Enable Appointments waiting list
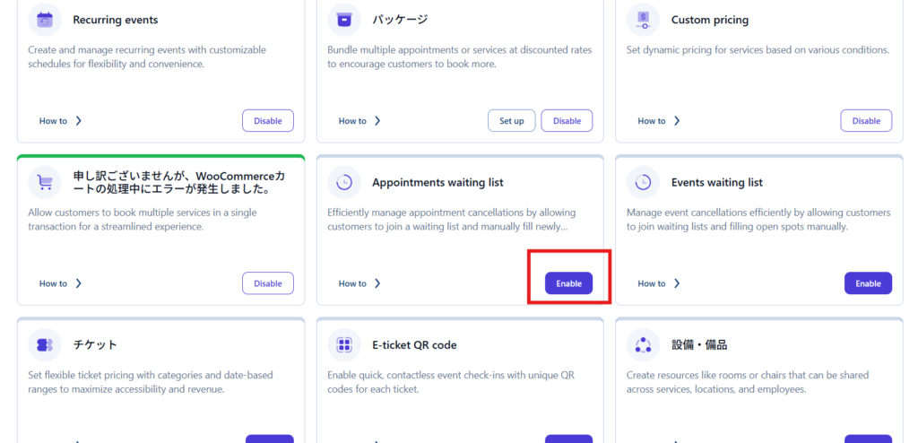Screen dimensions: 918x443 click(568, 283)
